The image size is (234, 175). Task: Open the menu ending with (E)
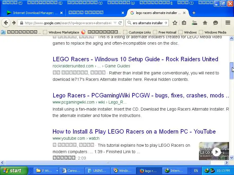[45, 3]
